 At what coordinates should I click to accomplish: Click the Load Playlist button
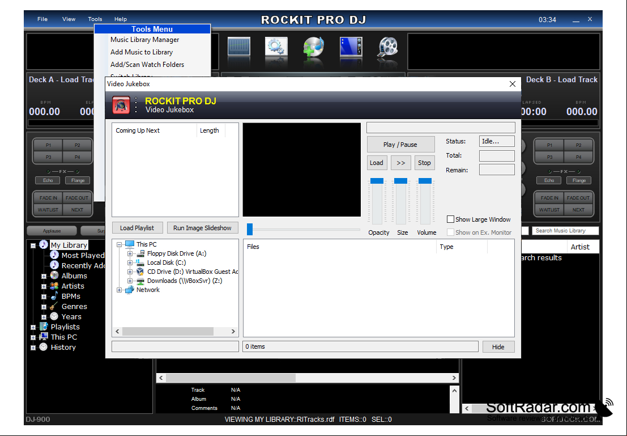tap(137, 228)
